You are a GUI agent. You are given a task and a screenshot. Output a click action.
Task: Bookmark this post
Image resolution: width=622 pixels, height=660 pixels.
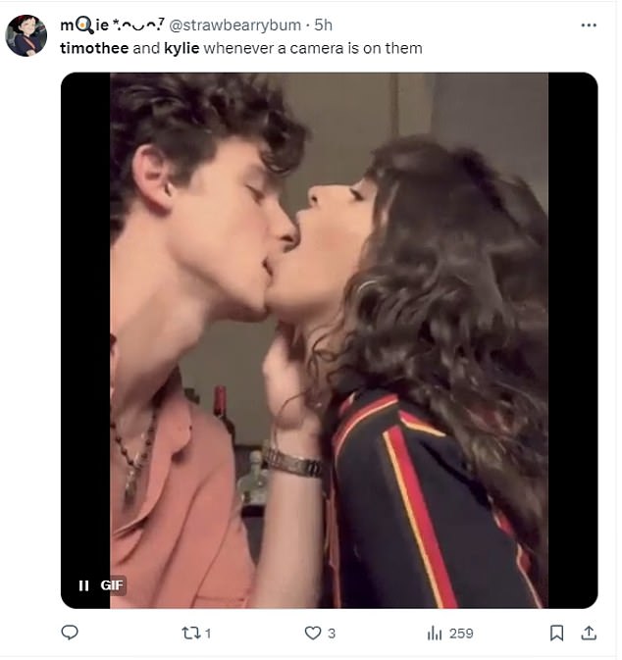tap(556, 634)
